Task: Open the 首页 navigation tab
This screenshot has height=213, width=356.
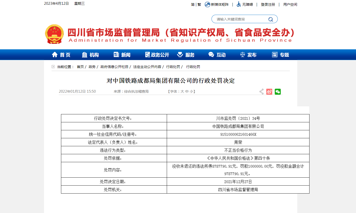Action: (x=61, y=55)
